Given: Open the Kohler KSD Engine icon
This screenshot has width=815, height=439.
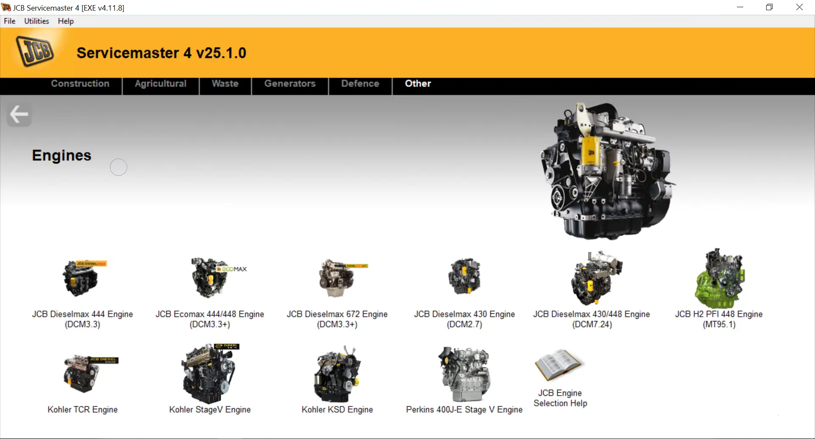Looking at the screenshot, I should click(337, 375).
